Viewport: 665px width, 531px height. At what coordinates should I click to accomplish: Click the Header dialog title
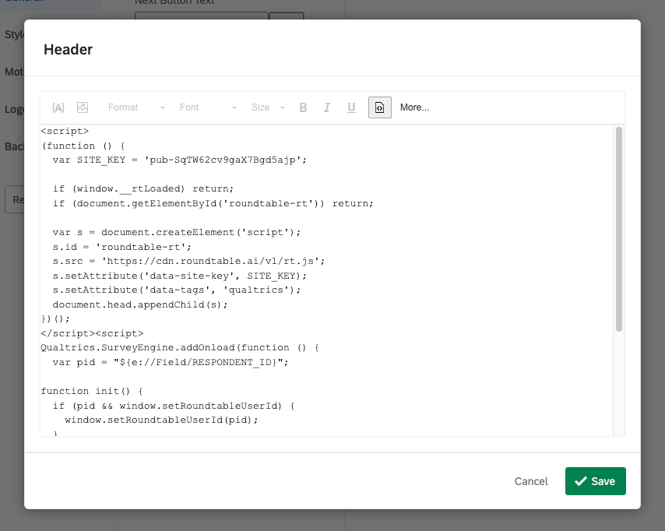coord(68,50)
